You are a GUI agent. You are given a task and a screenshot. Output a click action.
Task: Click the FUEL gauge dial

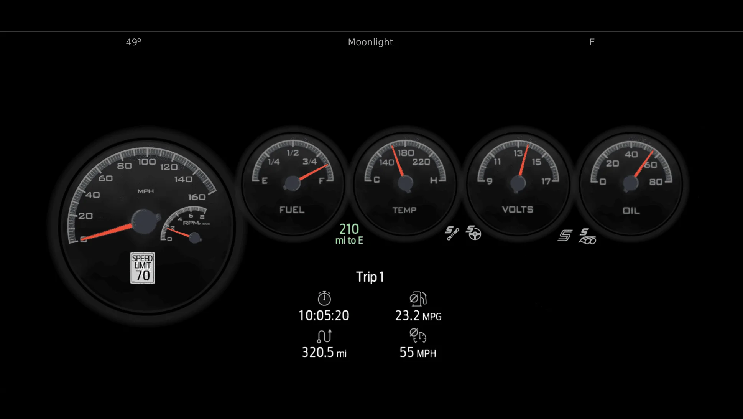[293, 184]
